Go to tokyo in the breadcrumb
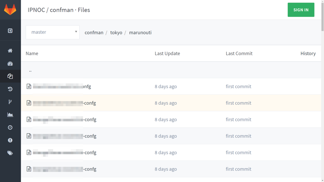Image resolution: width=324 pixels, height=182 pixels. pyautogui.click(x=116, y=33)
